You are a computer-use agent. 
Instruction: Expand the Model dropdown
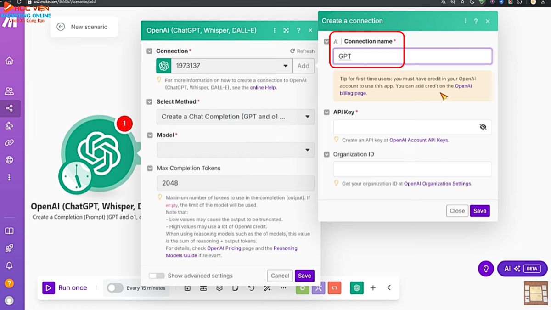[x=235, y=150]
